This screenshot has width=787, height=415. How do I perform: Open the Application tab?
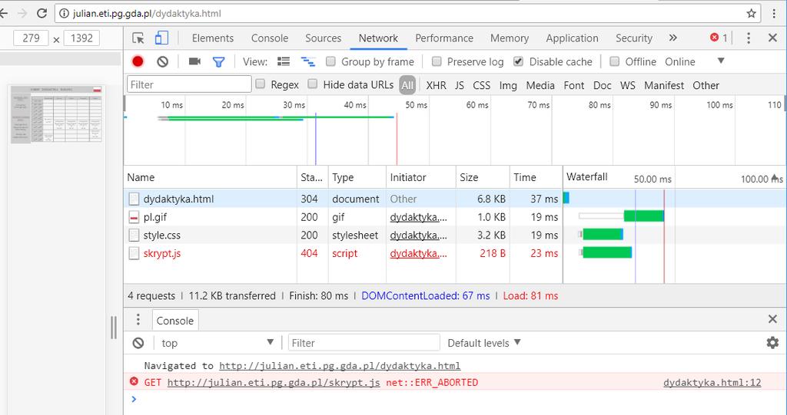coord(572,38)
